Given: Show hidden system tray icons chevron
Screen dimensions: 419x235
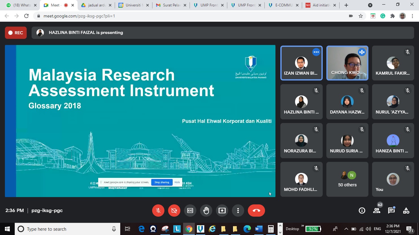Looking at the screenshot, I should 346,229.
